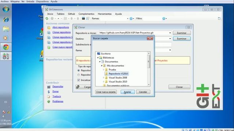Click the folder tree vertical scrollbar
Image resolution: width=234 pixels, height=131 pixels.
point(148,61)
